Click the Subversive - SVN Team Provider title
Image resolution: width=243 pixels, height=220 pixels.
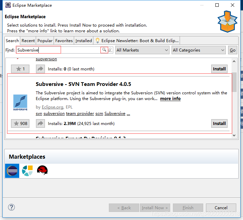point(83,84)
